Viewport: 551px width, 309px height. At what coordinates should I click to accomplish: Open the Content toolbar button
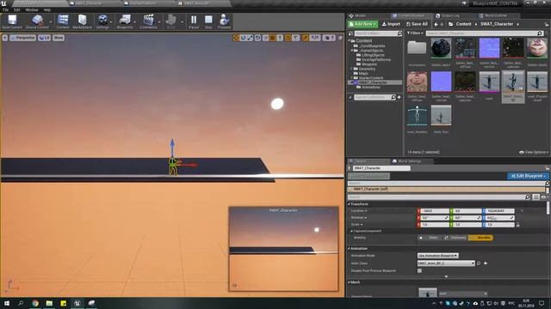[x=63, y=21]
